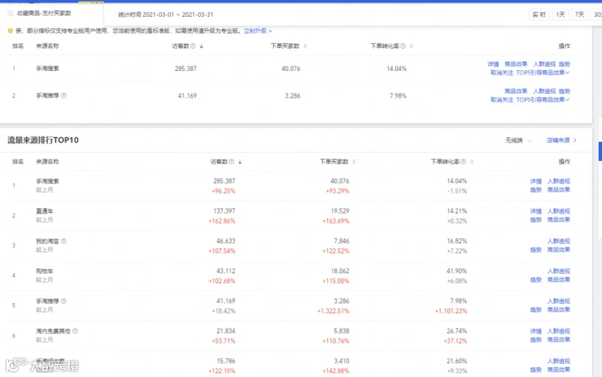Click the help icon beside 我的淘宝
This screenshot has height=377, width=602.
point(64,241)
